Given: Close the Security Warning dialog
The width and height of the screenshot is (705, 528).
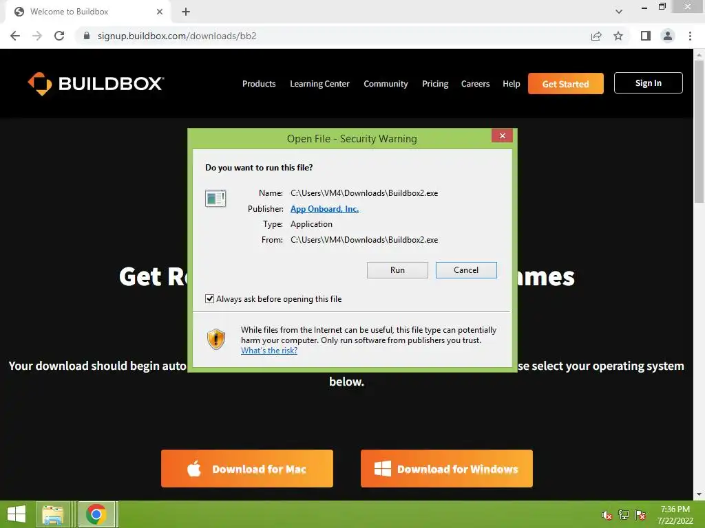Looking at the screenshot, I should 502,135.
